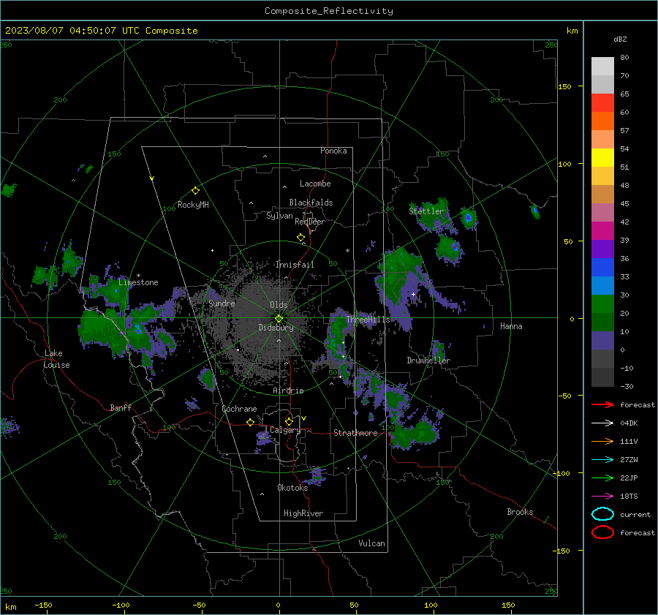Screen dimensions: 658x615
Task: Click the dark gray swatch above -30 dBZ
Action: coord(602,377)
